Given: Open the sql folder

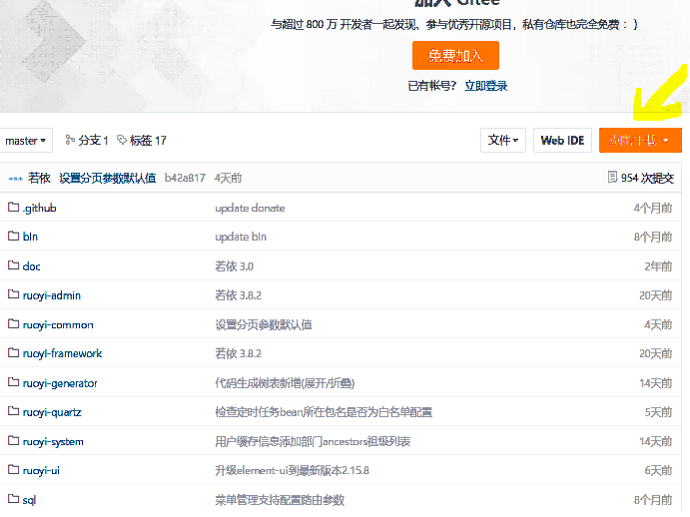Looking at the screenshot, I should (29, 500).
